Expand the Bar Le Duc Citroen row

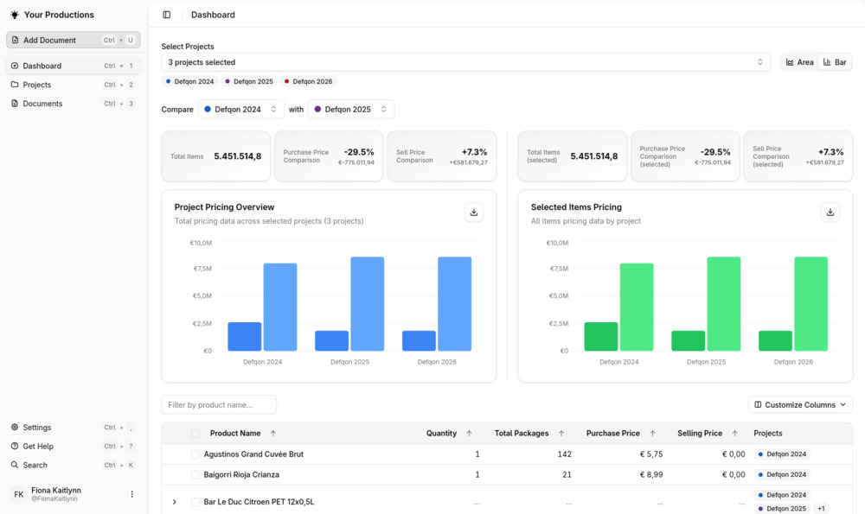[175, 502]
